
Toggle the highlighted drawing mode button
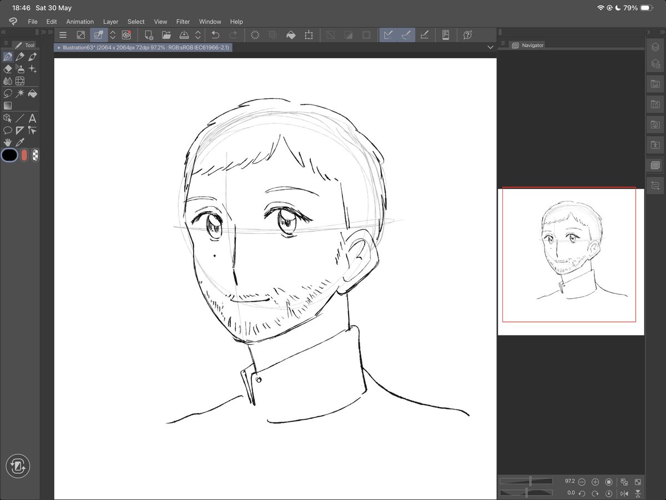click(99, 34)
